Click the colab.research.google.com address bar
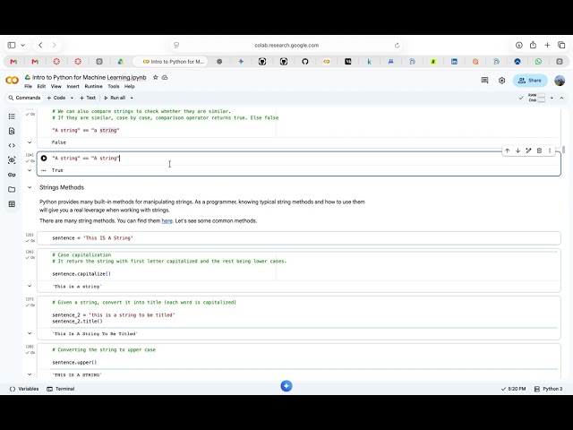Viewport: 573px width, 430px height. [x=286, y=46]
